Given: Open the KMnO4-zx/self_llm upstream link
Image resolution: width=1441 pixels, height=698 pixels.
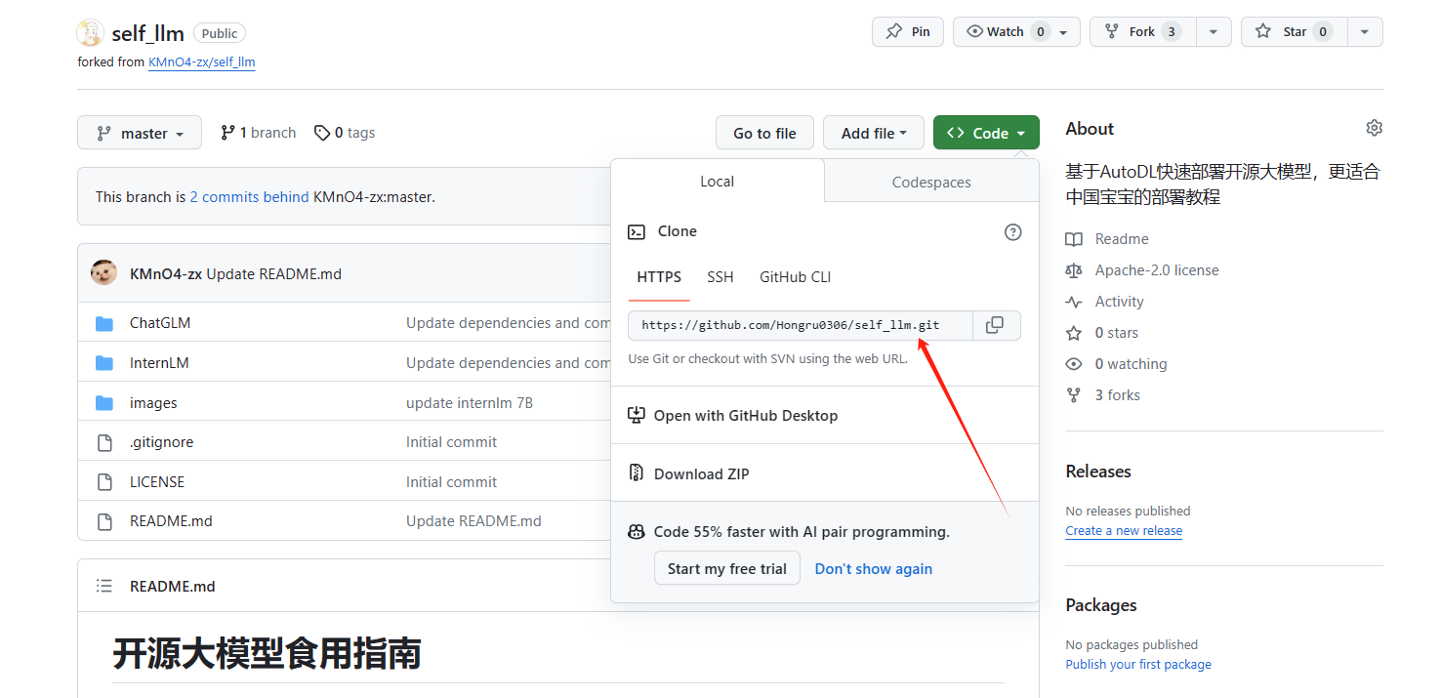Looking at the screenshot, I should point(202,62).
